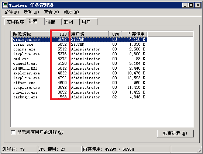The image size is (203, 154).
Task: Enable 显示所有用户的进程 checkbox
Action: click(13, 132)
